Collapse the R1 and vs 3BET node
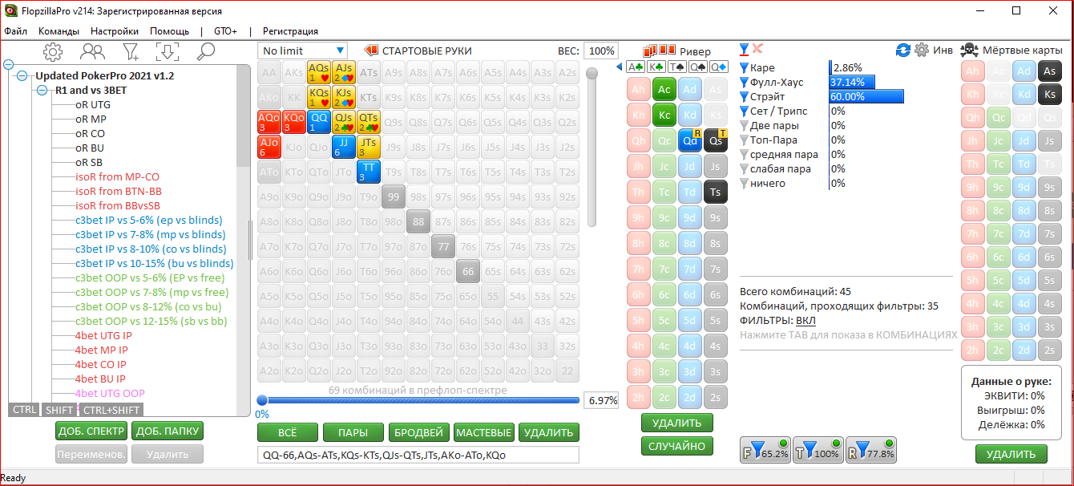Screen dimensions: 1074x486 (x=42, y=91)
